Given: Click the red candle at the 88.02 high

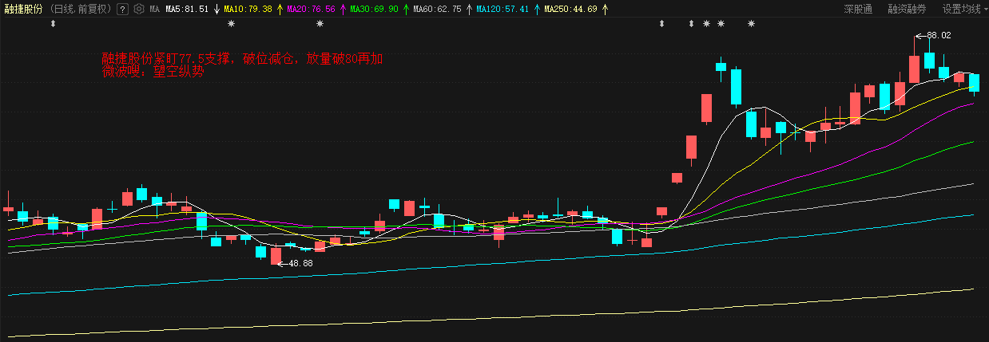Looking at the screenshot, I should [x=914, y=69].
